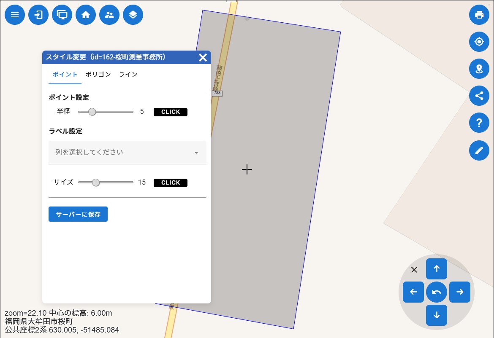Viewport: 494px width, 338px height.
Task: Pan map up with arrow button
Action: [x=437, y=269]
